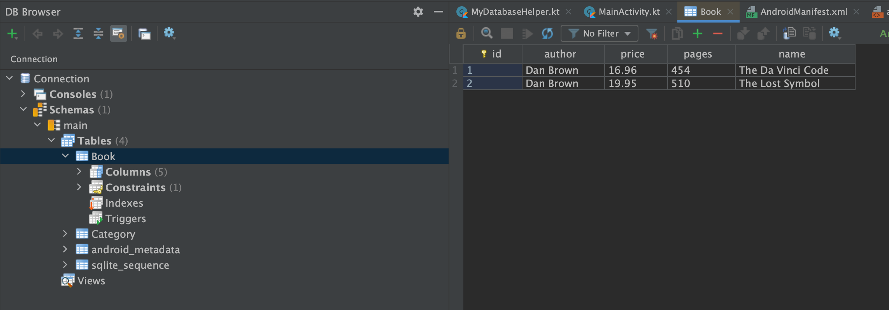
Task: Click the resume play arrow button
Action: 527,33
